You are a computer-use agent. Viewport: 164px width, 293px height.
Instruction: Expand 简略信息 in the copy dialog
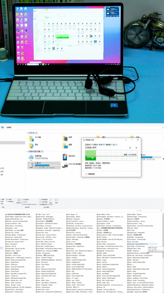pos(90,174)
